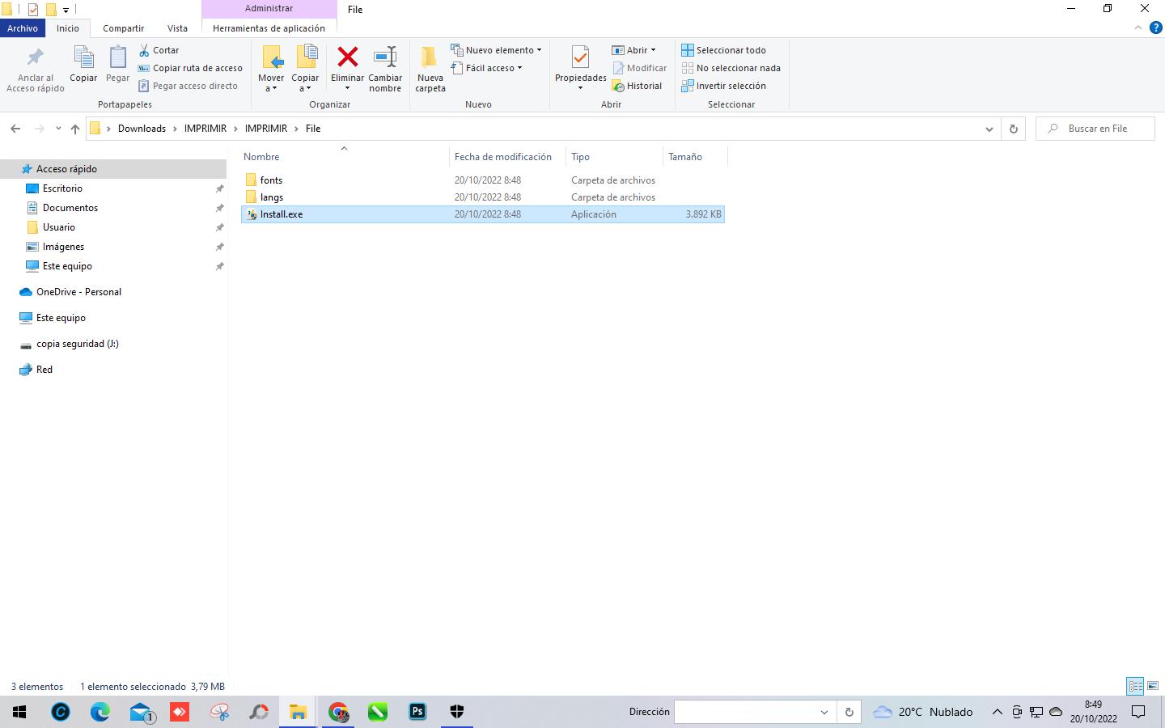
Task: Open the Archivo menu
Action: tap(23, 28)
